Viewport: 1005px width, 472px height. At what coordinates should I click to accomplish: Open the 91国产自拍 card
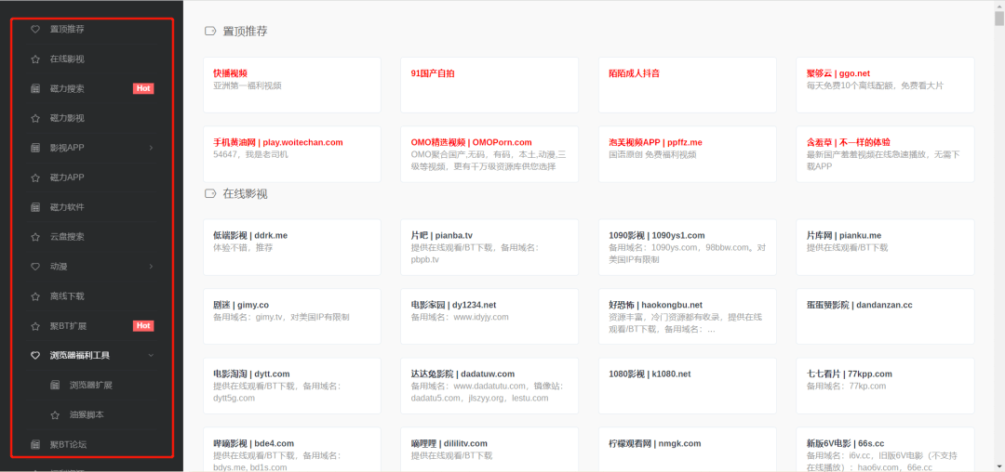489,85
